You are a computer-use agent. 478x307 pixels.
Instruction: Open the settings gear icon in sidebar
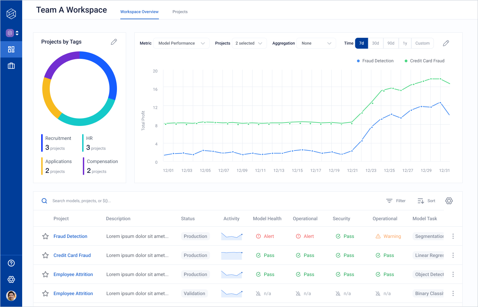coord(11,279)
